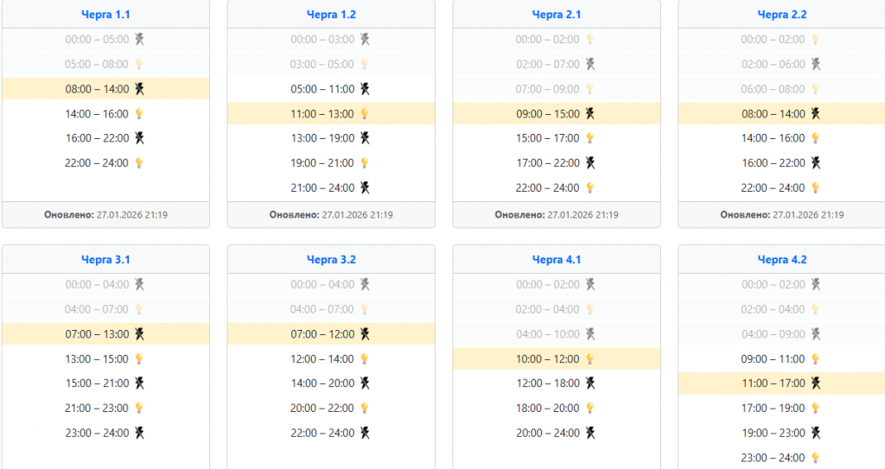Viewport: 885px width, 469px height.
Task: Select the Черга 3.2 heading link
Action: [331, 259]
